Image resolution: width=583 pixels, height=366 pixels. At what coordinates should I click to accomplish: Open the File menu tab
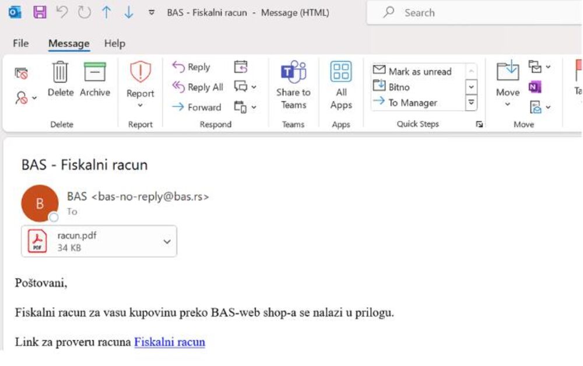(x=20, y=43)
